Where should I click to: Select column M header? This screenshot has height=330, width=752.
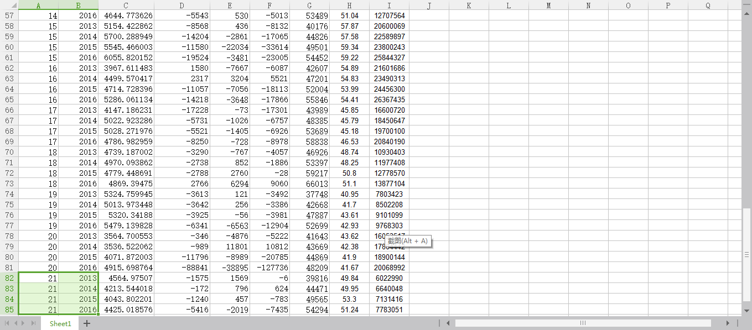548,6
